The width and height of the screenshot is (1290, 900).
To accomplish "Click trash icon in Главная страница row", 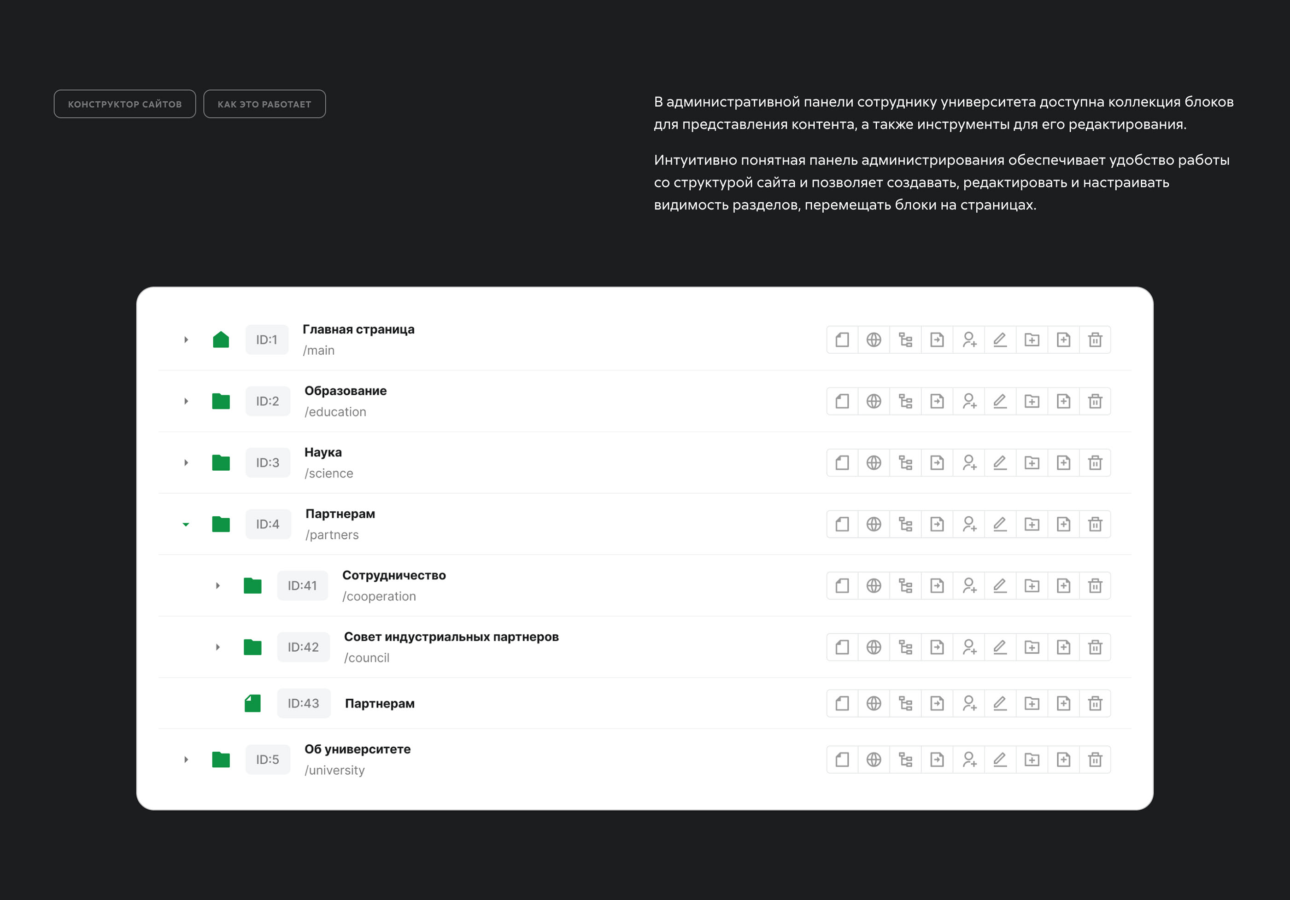I will 1095,340.
